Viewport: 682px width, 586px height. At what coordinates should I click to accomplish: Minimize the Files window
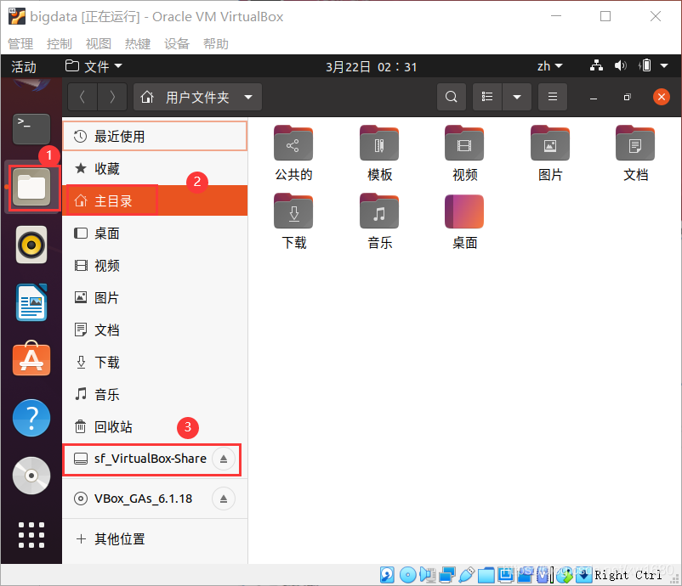pyautogui.click(x=594, y=97)
